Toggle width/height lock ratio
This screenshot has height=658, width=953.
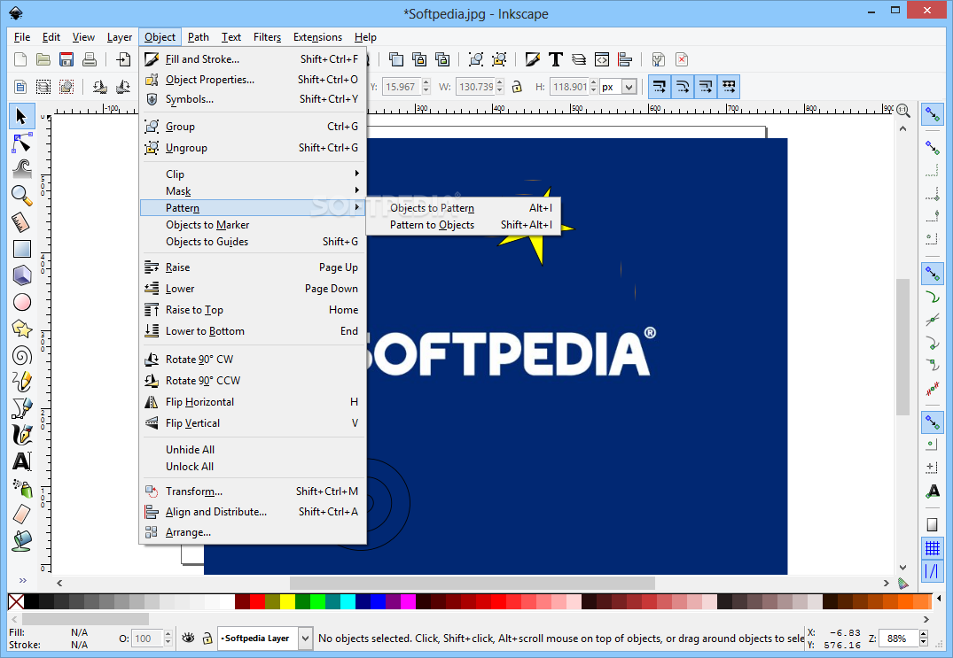coord(517,87)
